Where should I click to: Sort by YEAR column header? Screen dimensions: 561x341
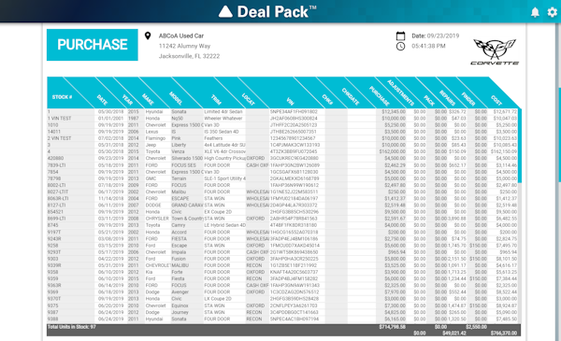(127, 99)
